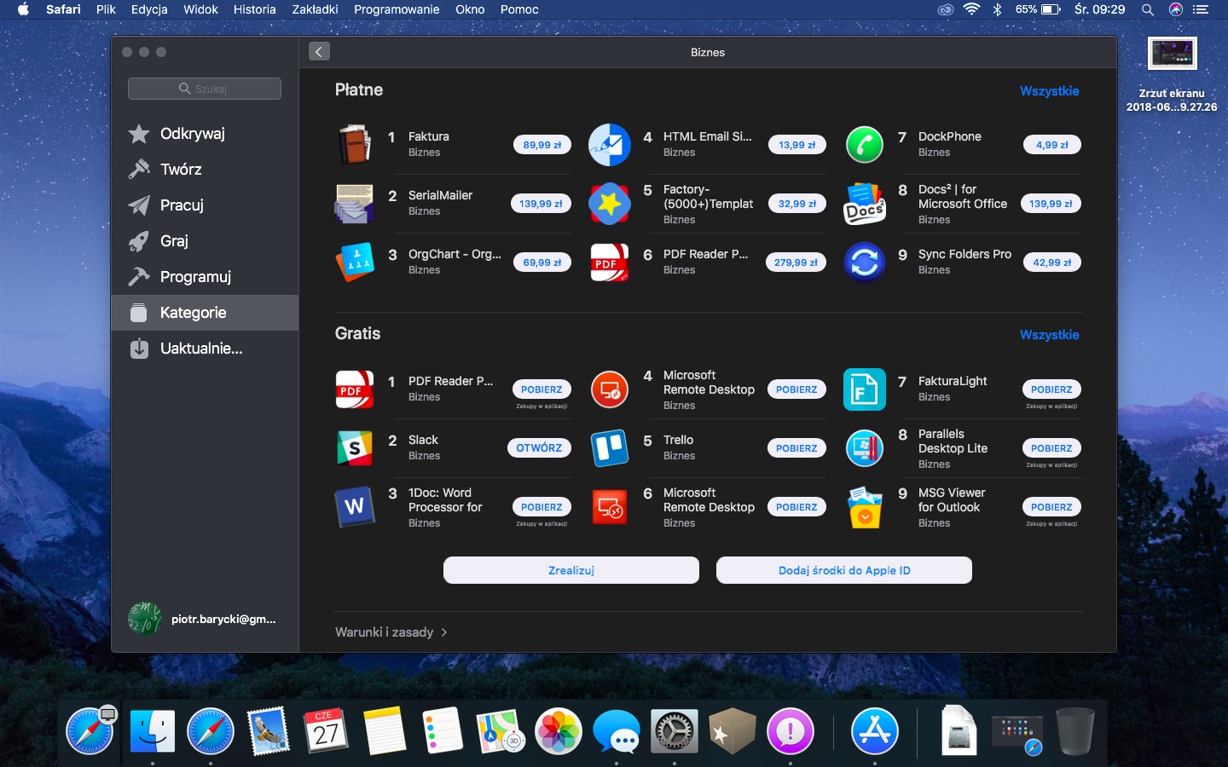Click the Spotlight search icon in menu bar
The height and width of the screenshot is (767, 1228).
(1148, 9)
